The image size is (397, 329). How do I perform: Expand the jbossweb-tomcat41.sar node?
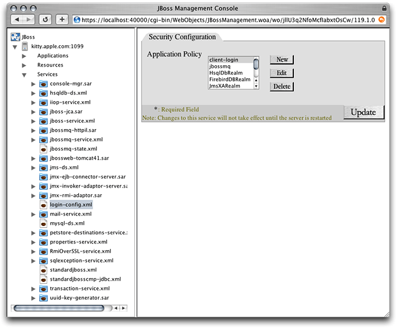[33, 158]
